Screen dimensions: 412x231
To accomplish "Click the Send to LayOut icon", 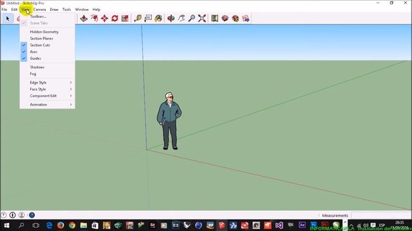I will [245, 19].
